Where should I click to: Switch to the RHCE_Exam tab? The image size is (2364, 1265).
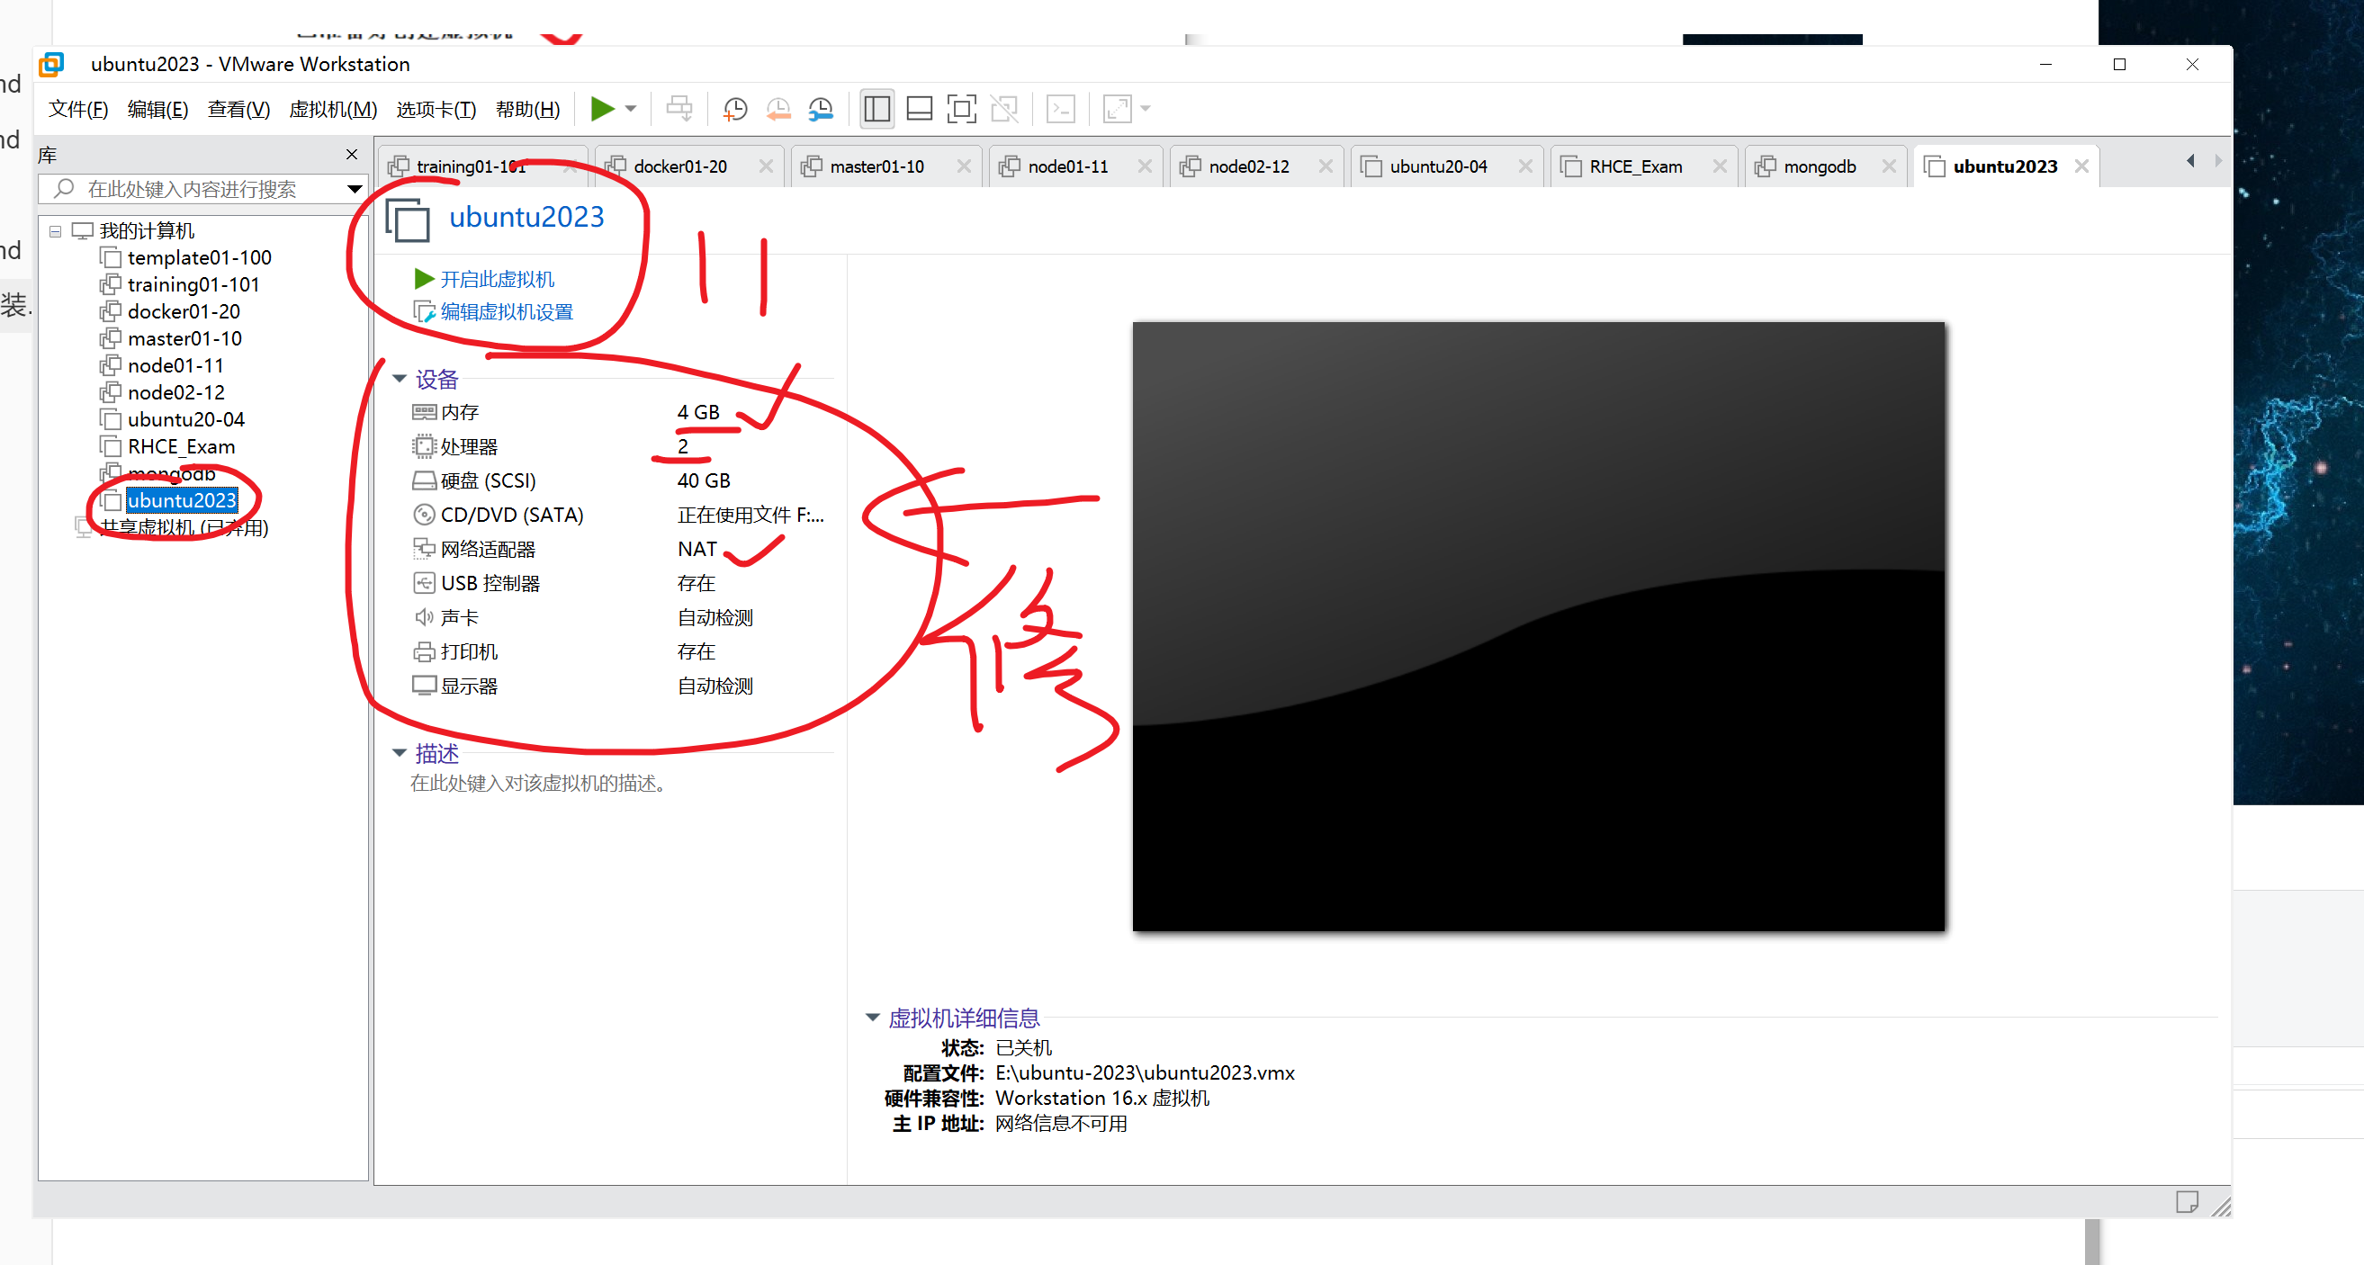pyautogui.click(x=1635, y=166)
